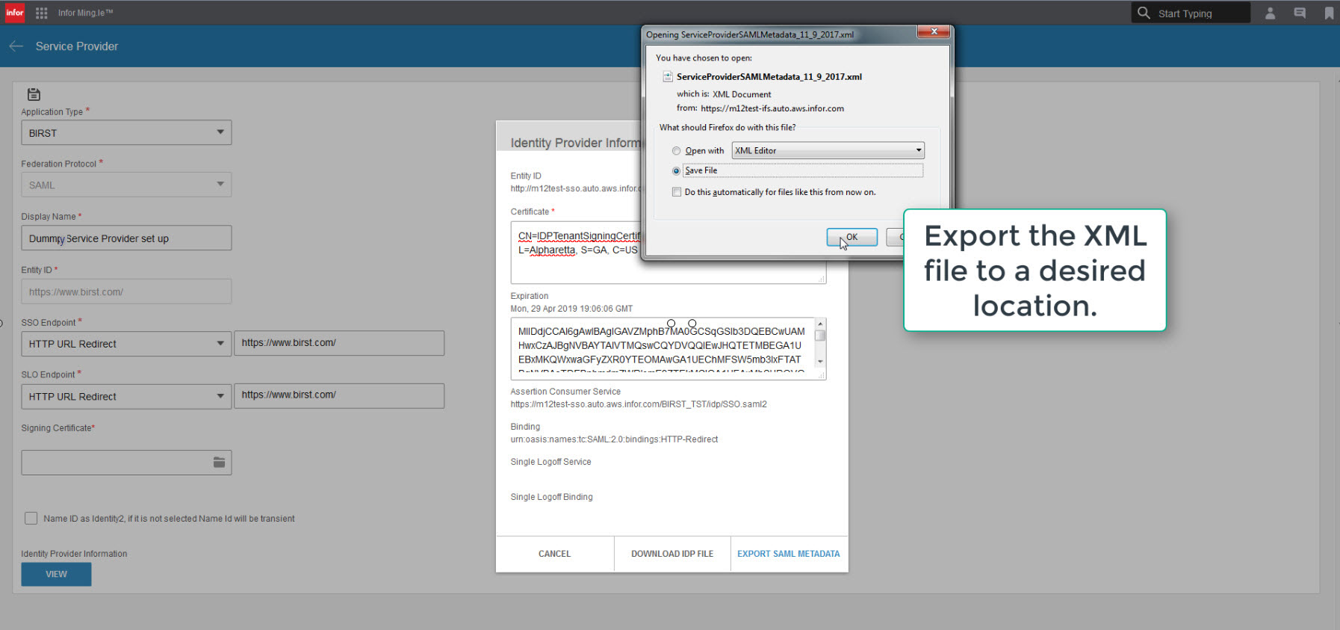Screen dimensions: 1340x630
Task: Open the XML Editor application dropdown
Action: point(828,150)
